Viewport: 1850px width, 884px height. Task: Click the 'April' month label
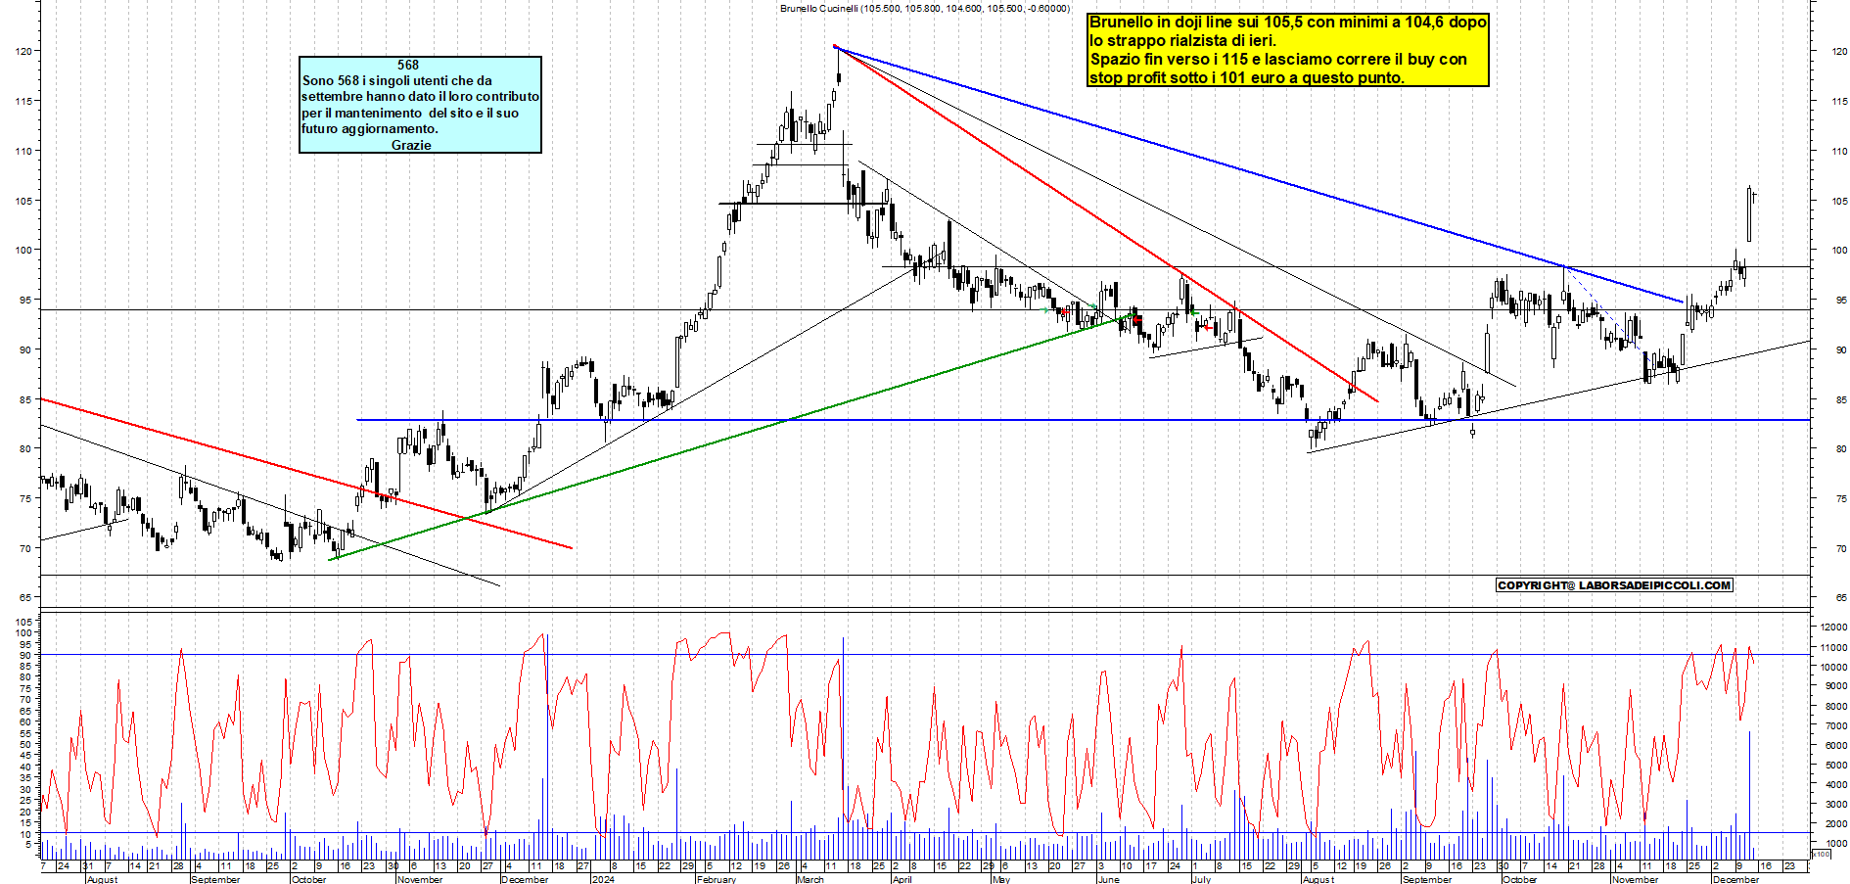(902, 879)
